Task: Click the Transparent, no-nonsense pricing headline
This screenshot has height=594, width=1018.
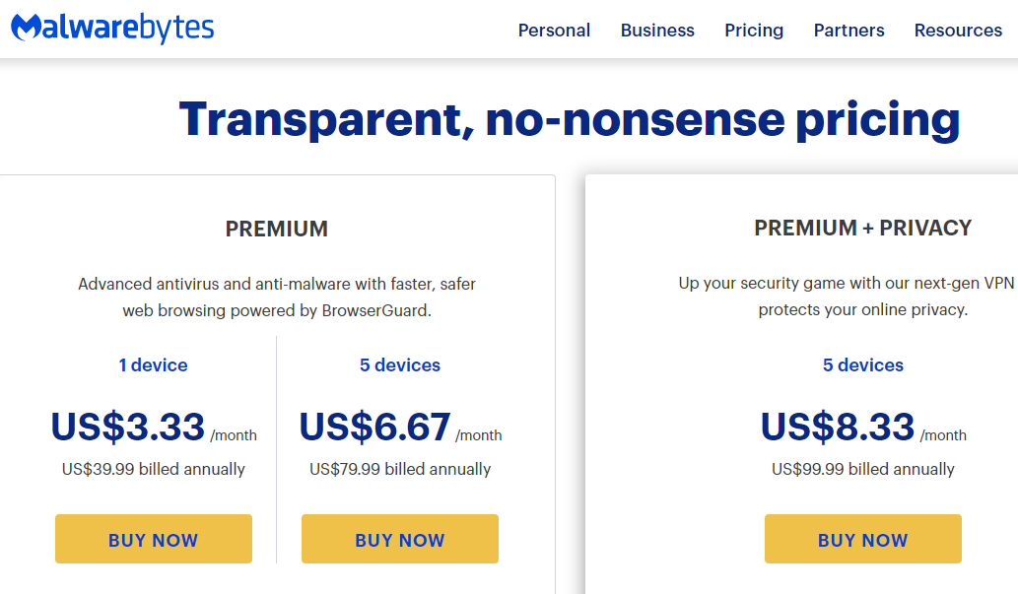Action: [x=570, y=119]
